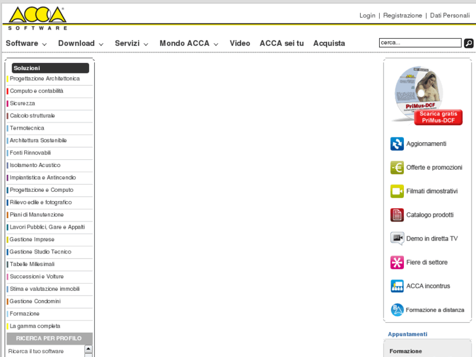Go to the Video section
Image resolution: width=476 pixels, height=357 pixels.
(240, 43)
